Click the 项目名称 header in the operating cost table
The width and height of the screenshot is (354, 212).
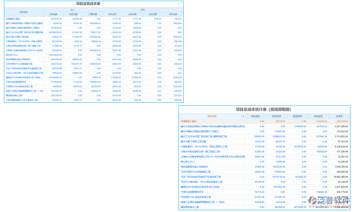(x=23, y=12)
